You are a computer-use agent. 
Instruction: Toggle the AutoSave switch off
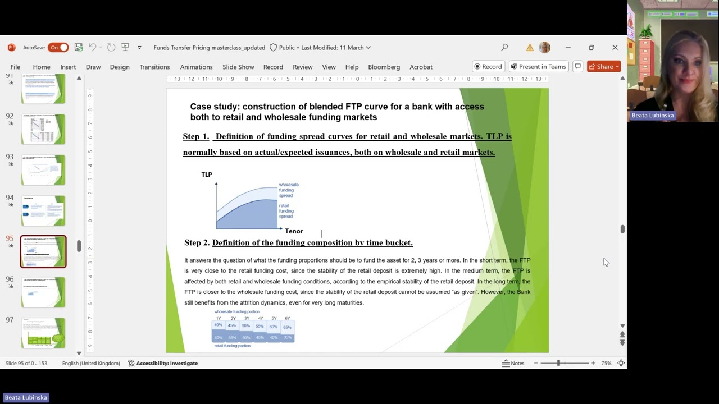(x=58, y=48)
